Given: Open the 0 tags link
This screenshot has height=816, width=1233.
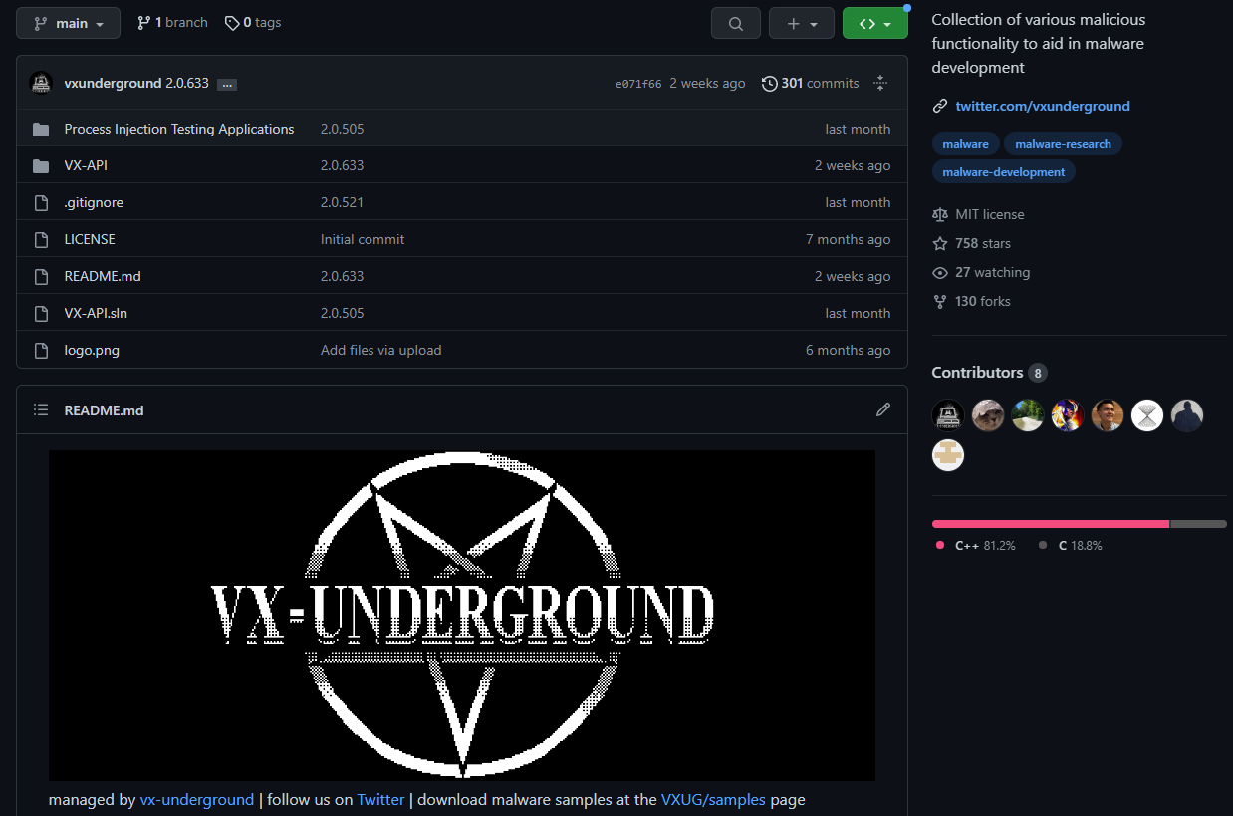Looking at the screenshot, I should click(253, 23).
